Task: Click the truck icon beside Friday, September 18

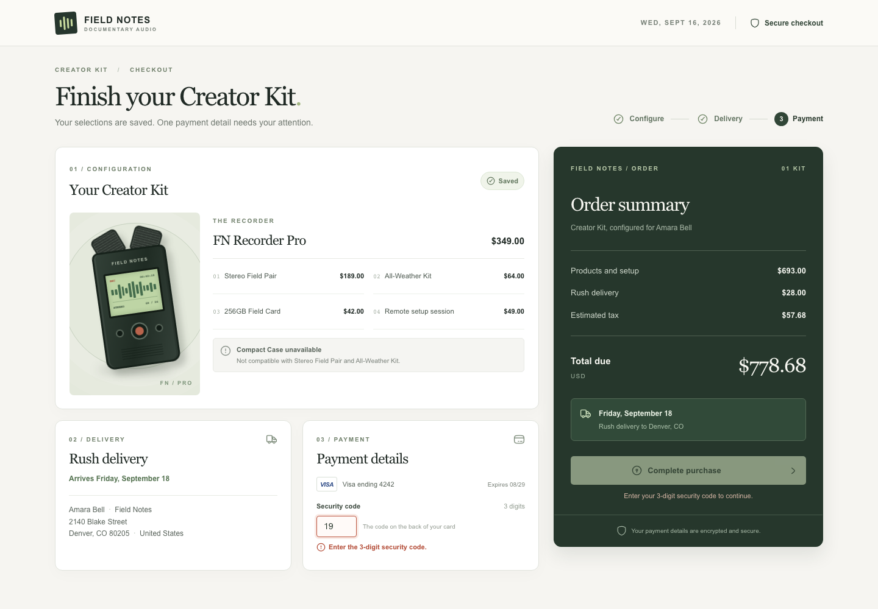Action: pyautogui.click(x=585, y=414)
